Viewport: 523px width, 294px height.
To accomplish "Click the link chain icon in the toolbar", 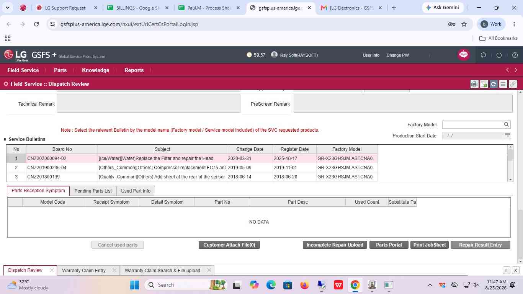I will click(513, 84).
